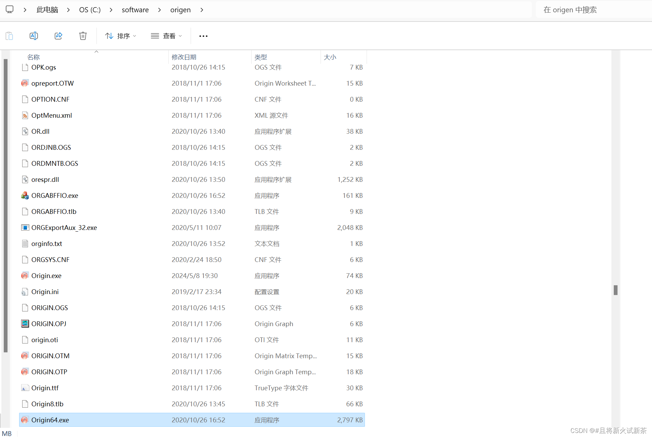Expand chevron after origen in path
652x437 pixels.
(x=202, y=10)
